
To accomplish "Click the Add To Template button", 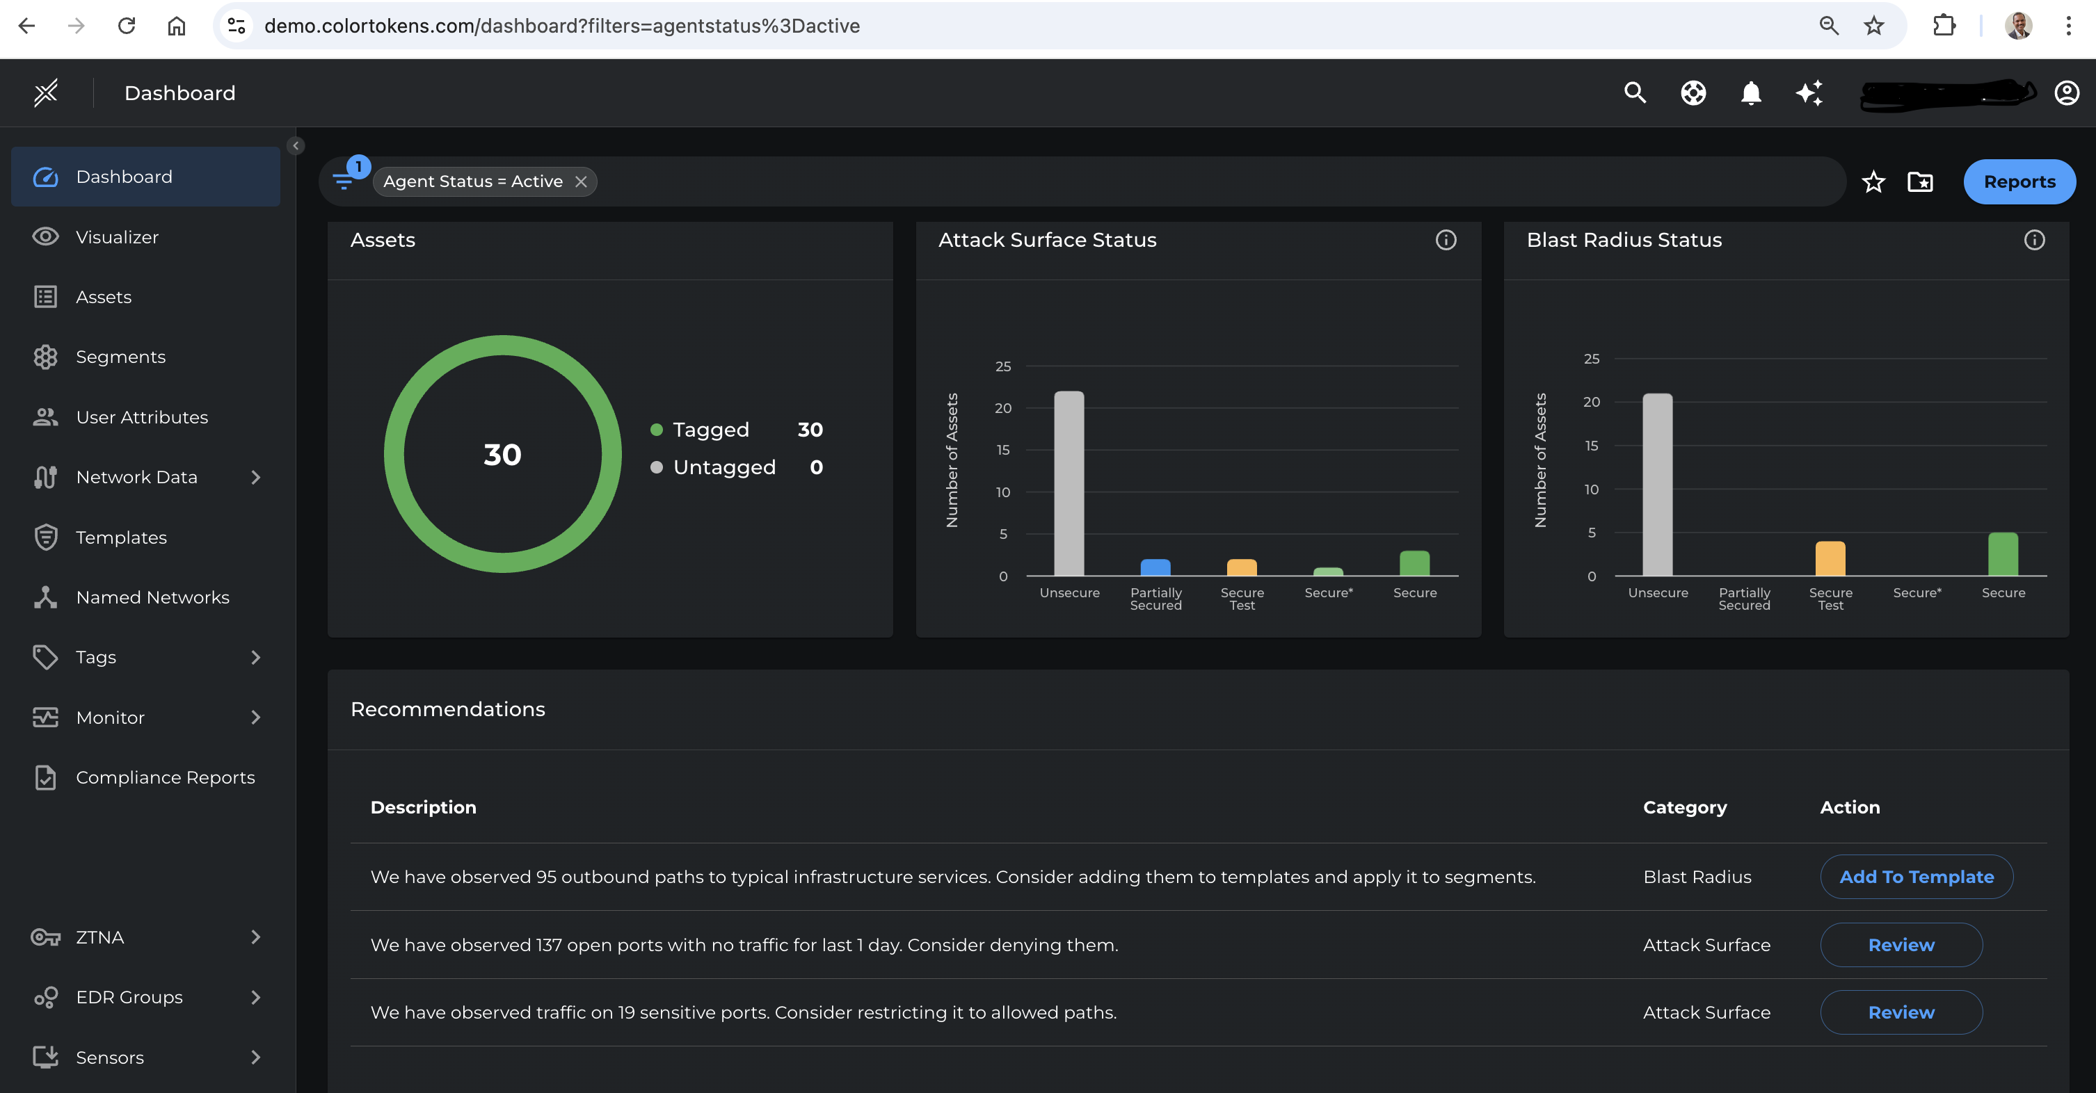I will [1915, 877].
